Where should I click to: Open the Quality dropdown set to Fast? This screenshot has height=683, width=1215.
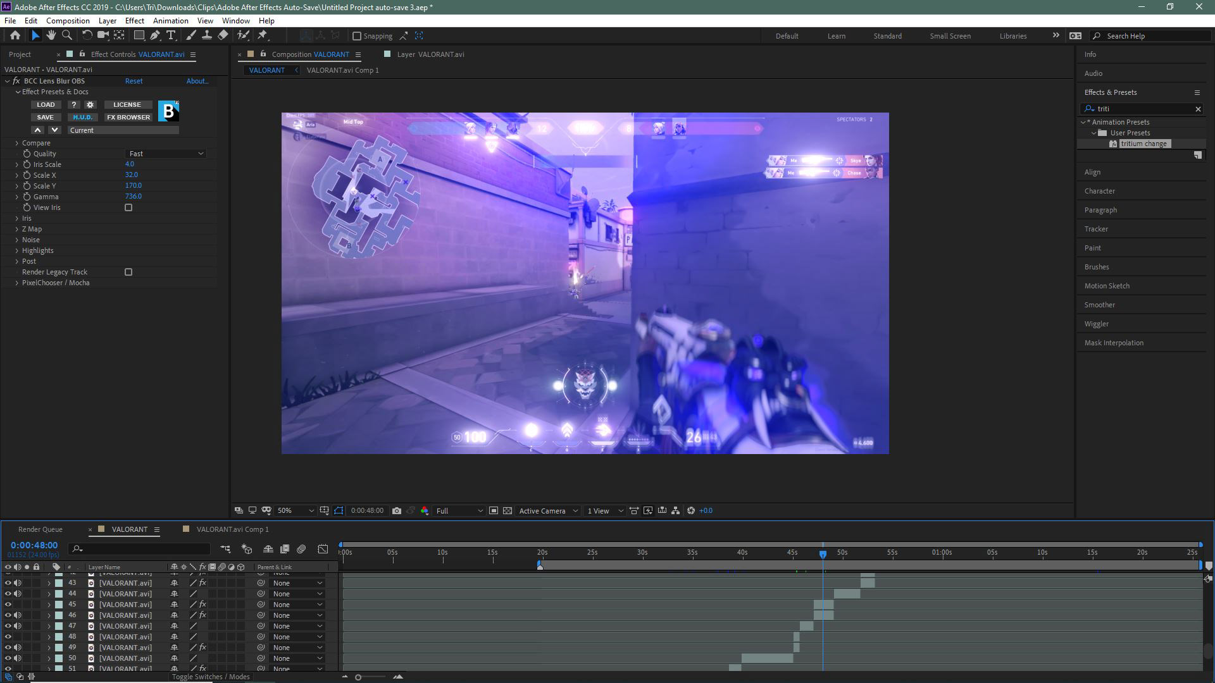click(166, 154)
